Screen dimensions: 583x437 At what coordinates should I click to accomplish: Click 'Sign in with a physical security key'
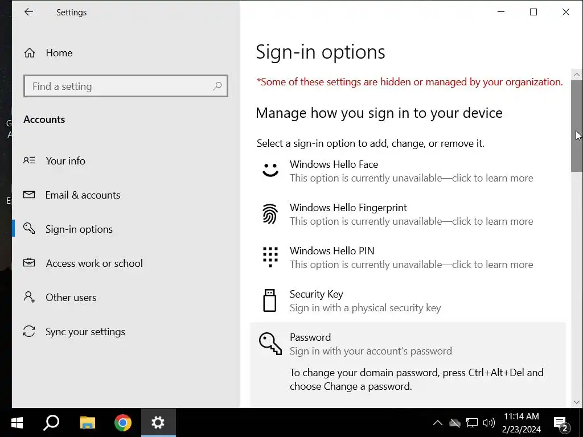click(366, 308)
